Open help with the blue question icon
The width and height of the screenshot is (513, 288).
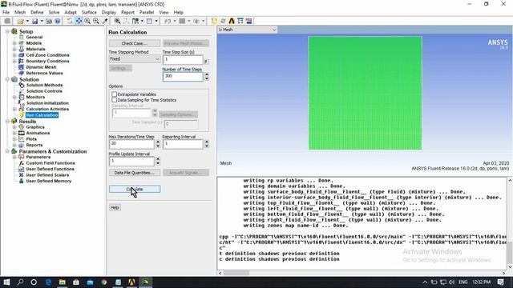57,22
